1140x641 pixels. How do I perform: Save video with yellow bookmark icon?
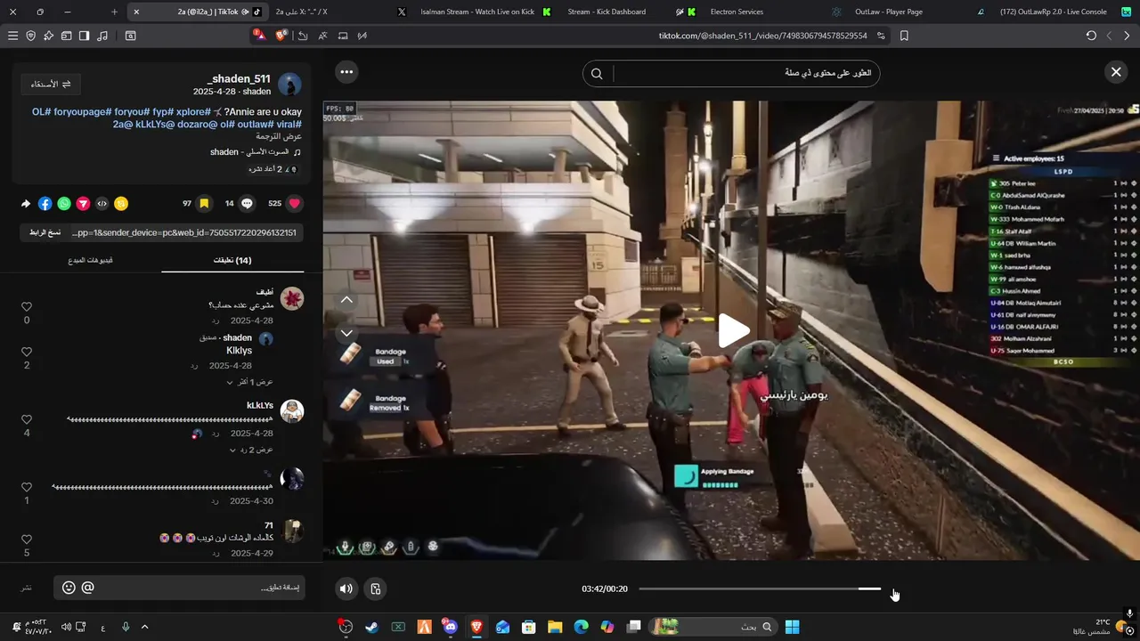coord(204,203)
